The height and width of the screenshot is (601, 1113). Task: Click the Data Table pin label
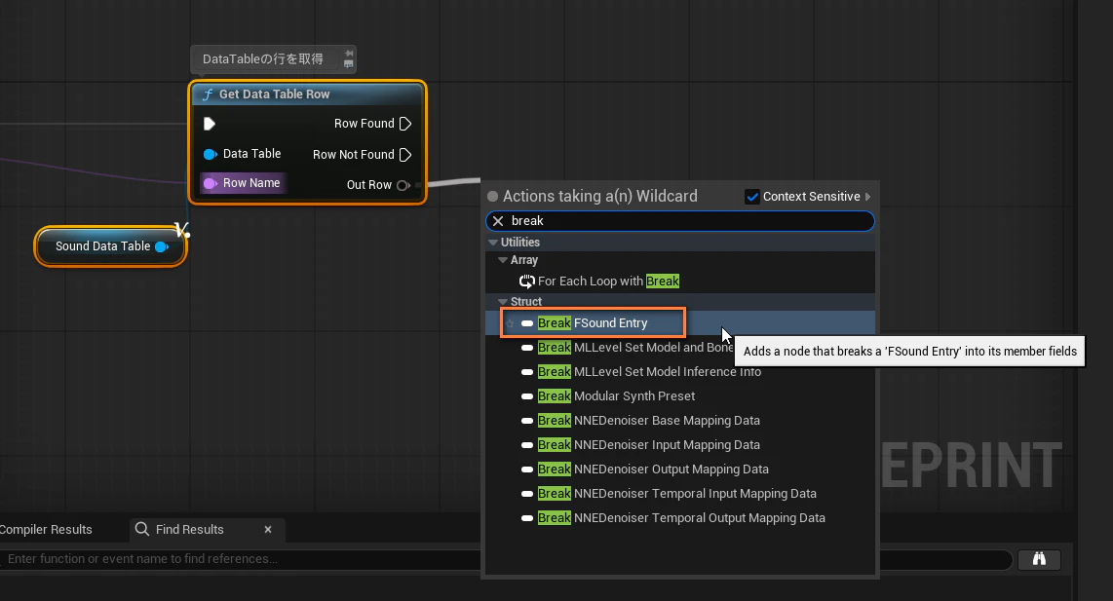[252, 154]
